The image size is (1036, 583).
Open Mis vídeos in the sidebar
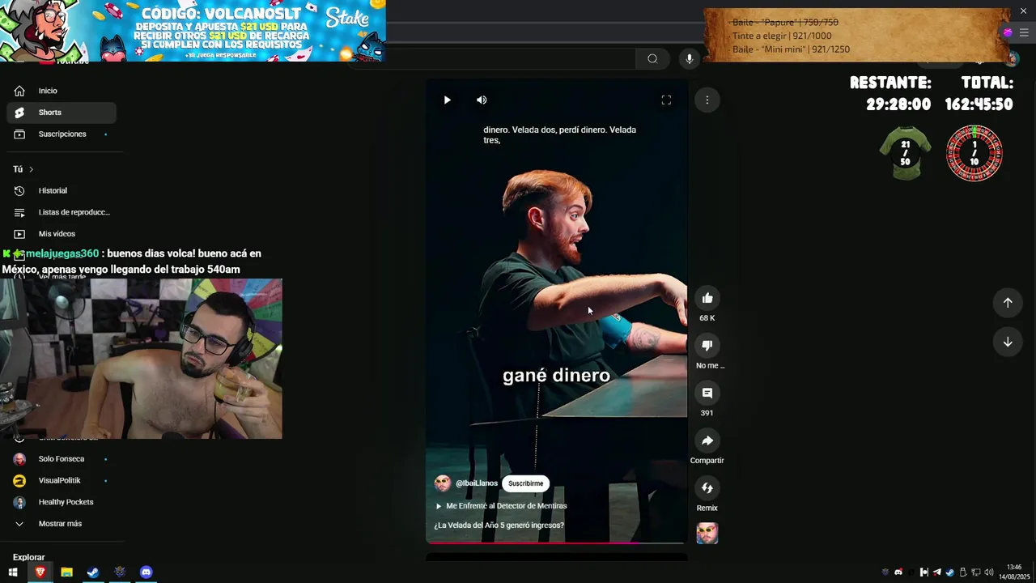[x=61, y=234]
